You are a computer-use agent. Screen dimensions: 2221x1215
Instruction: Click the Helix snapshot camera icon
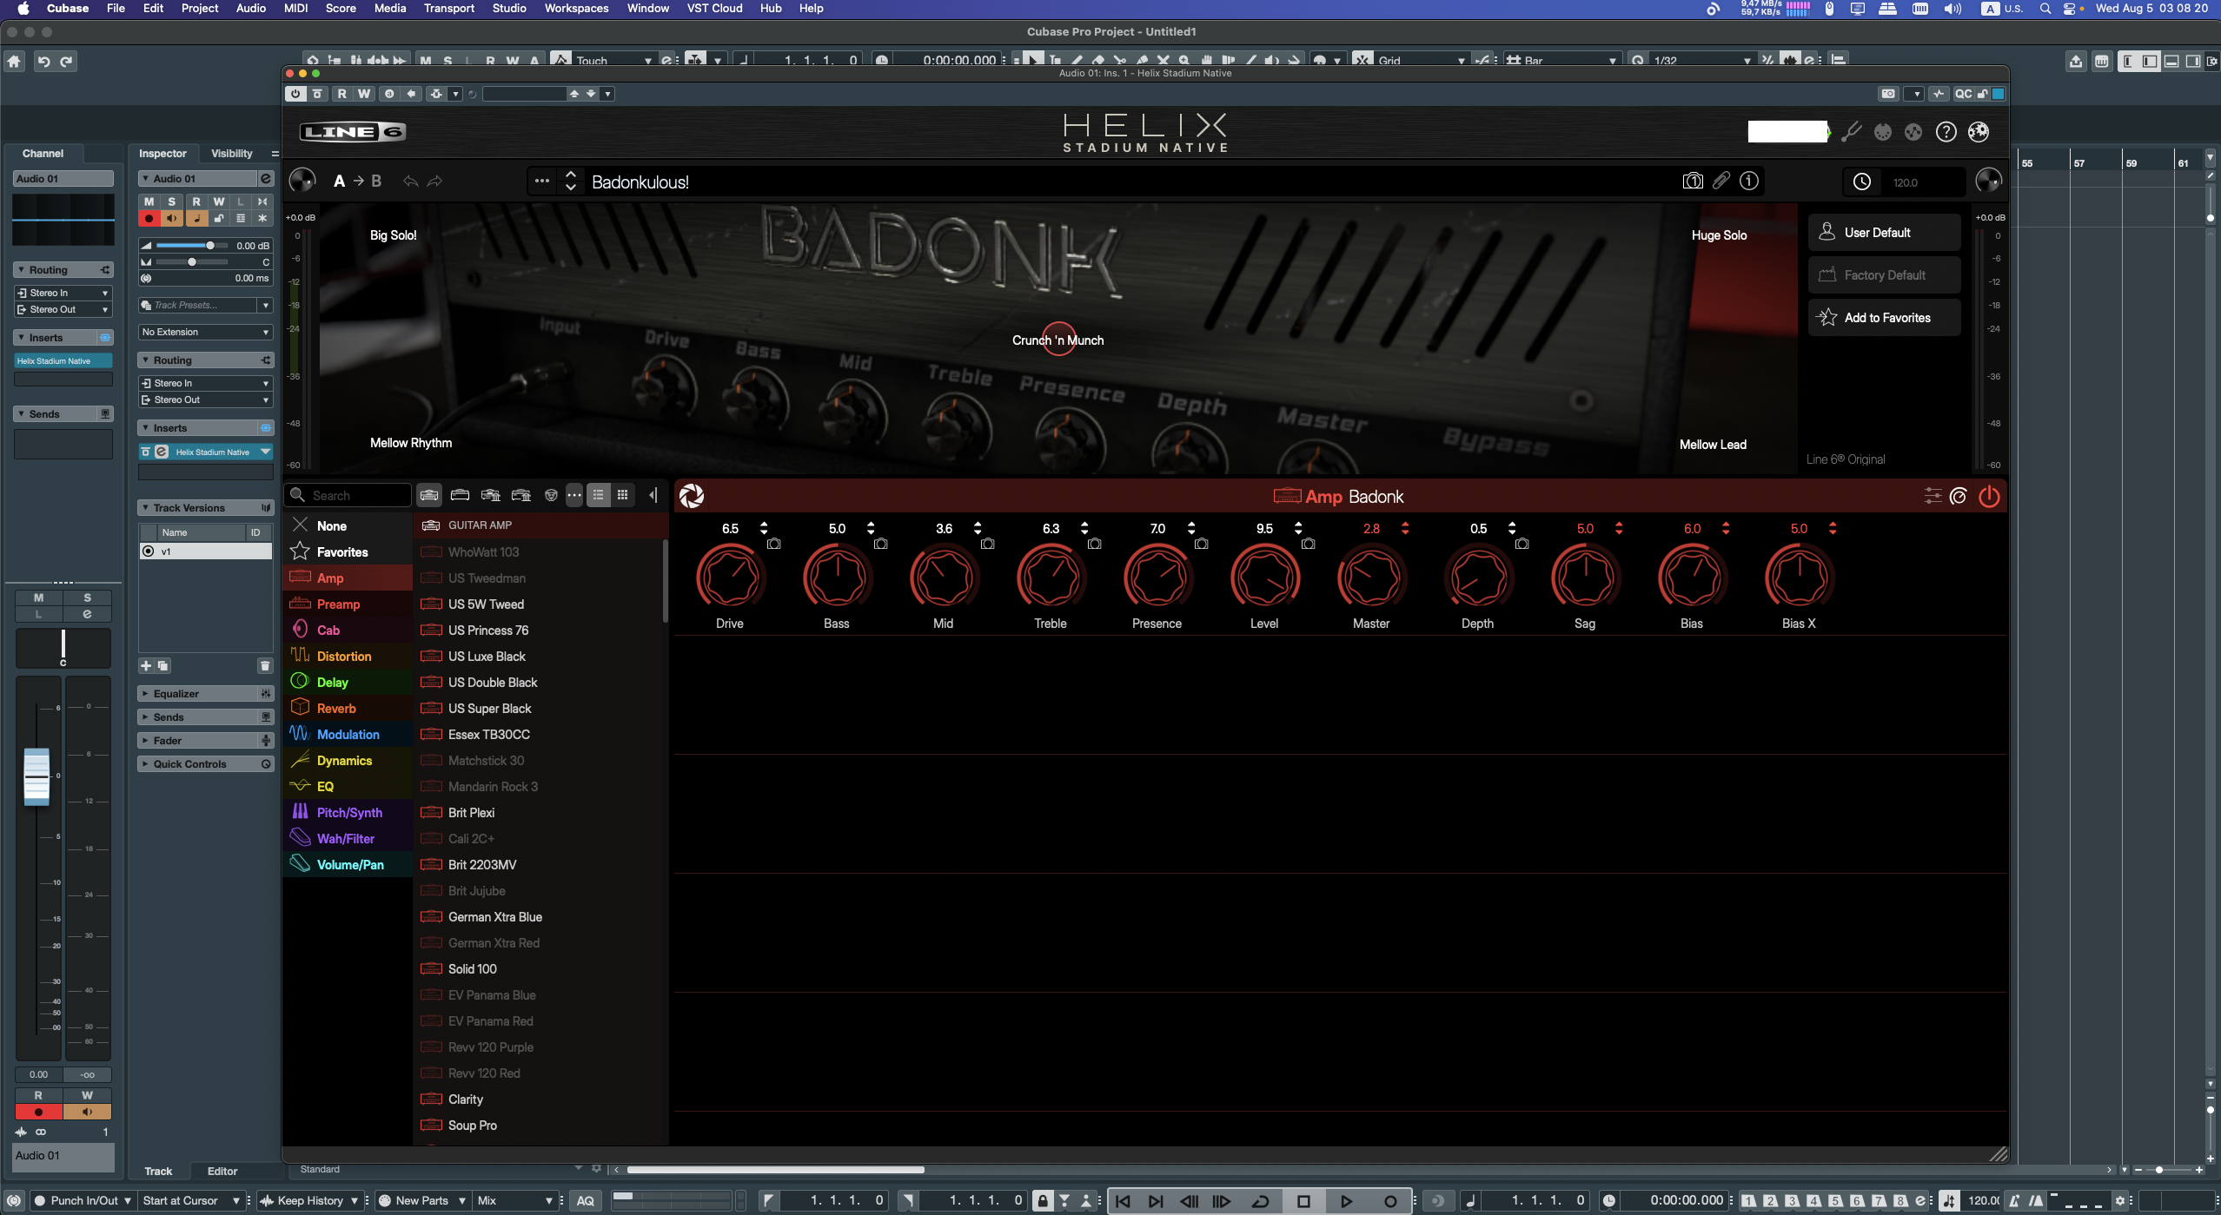coord(1692,181)
